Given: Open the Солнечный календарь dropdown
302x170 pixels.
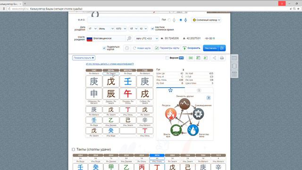Looking at the screenshot, I should pos(206,20).
